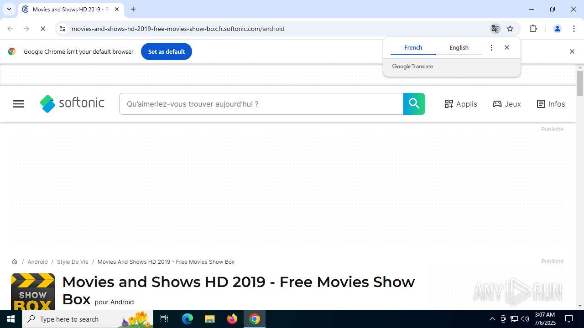Select the Movies and Shows HD tab
Image resolution: width=584 pixels, height=328 pixels.
tap(71, 9)
